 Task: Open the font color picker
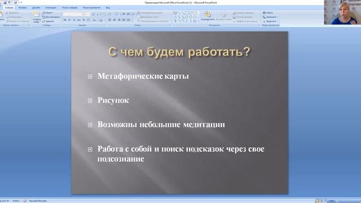[x=101, y=20]
